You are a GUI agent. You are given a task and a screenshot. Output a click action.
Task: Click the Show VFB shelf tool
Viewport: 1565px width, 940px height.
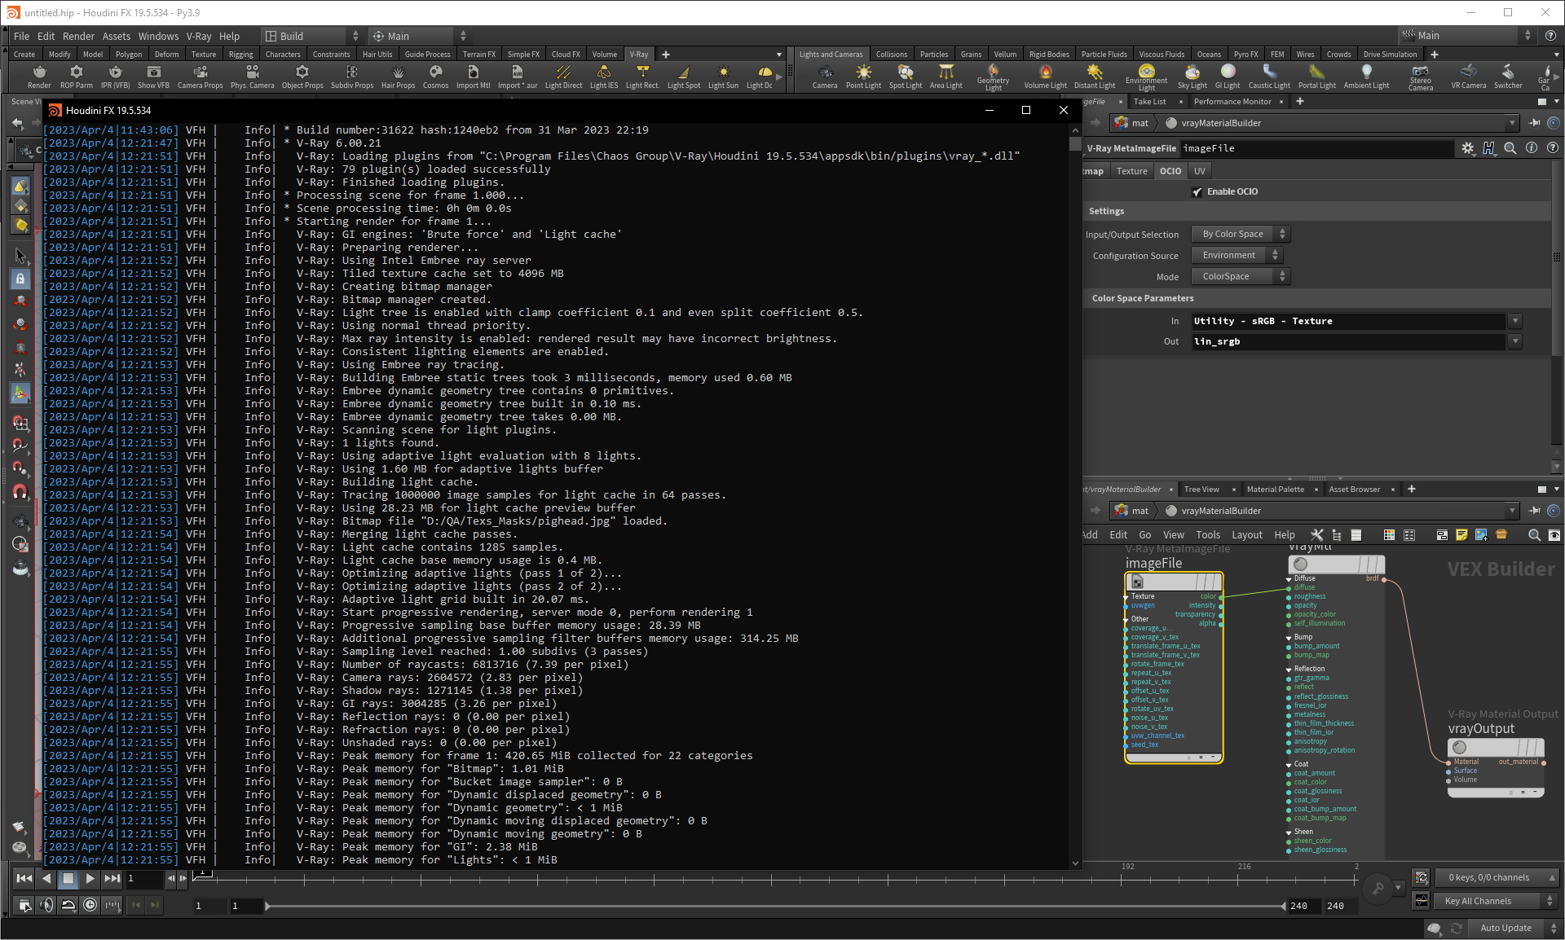153,77
